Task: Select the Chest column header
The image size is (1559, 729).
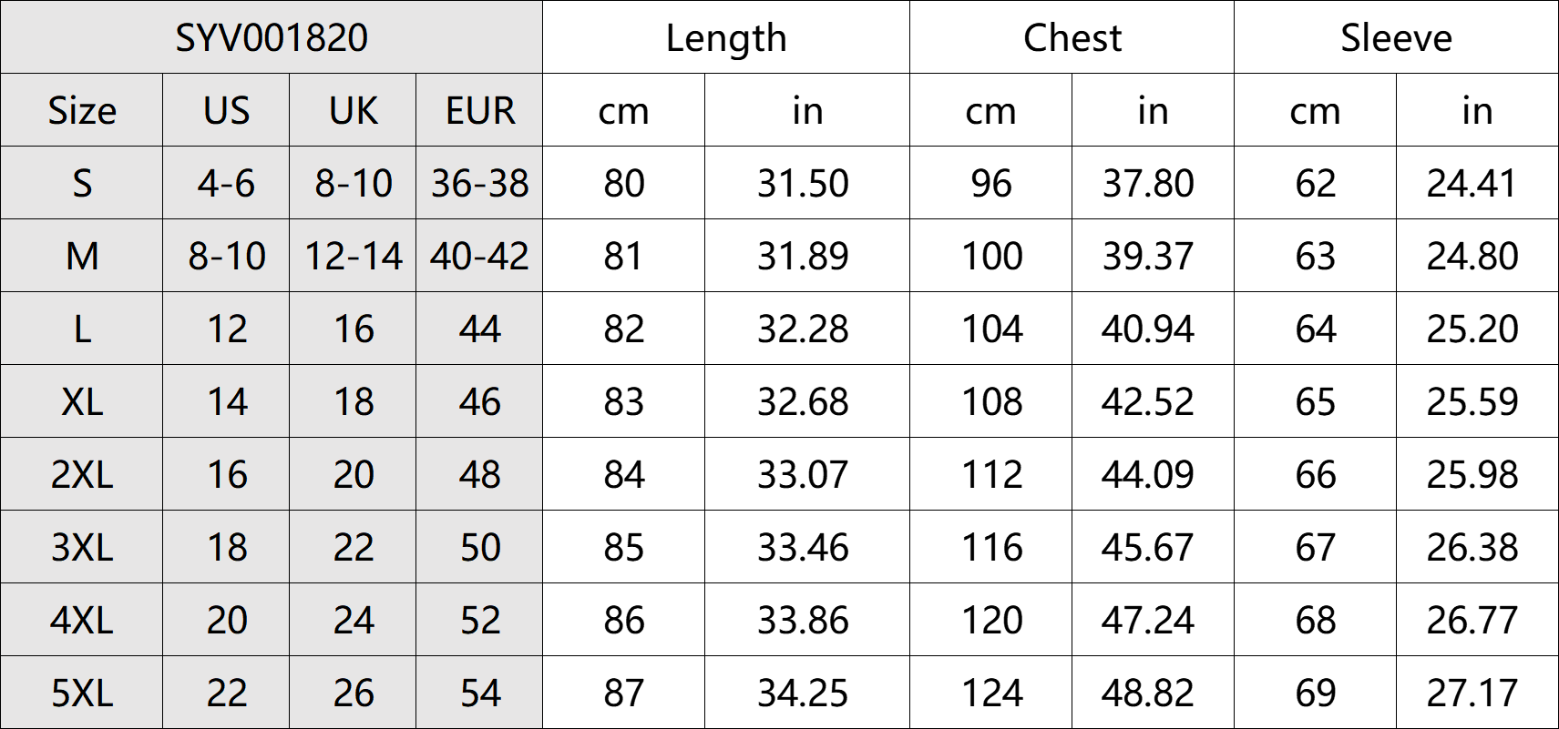Action: pyautogui.click(x=1072, y=38)
